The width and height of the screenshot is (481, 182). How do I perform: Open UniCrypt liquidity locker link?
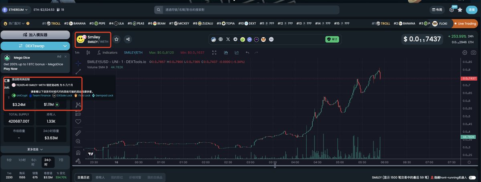point(20,96)
